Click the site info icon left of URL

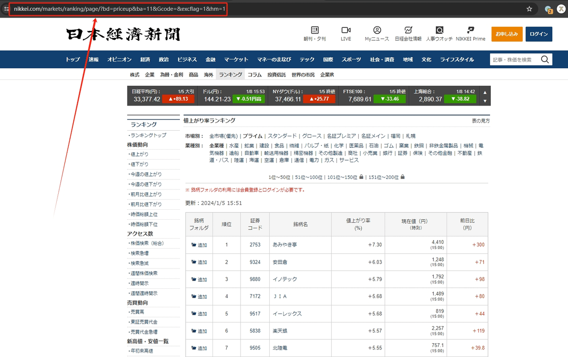click(6, 9)
